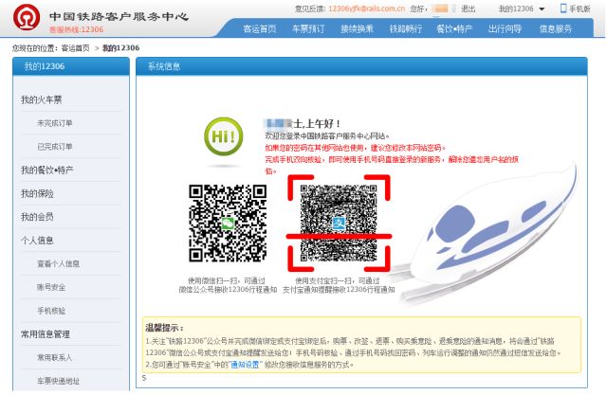Click 客运首页 in the breadcrumb
The width and height of the screenshot is (607, 395).
76,48
